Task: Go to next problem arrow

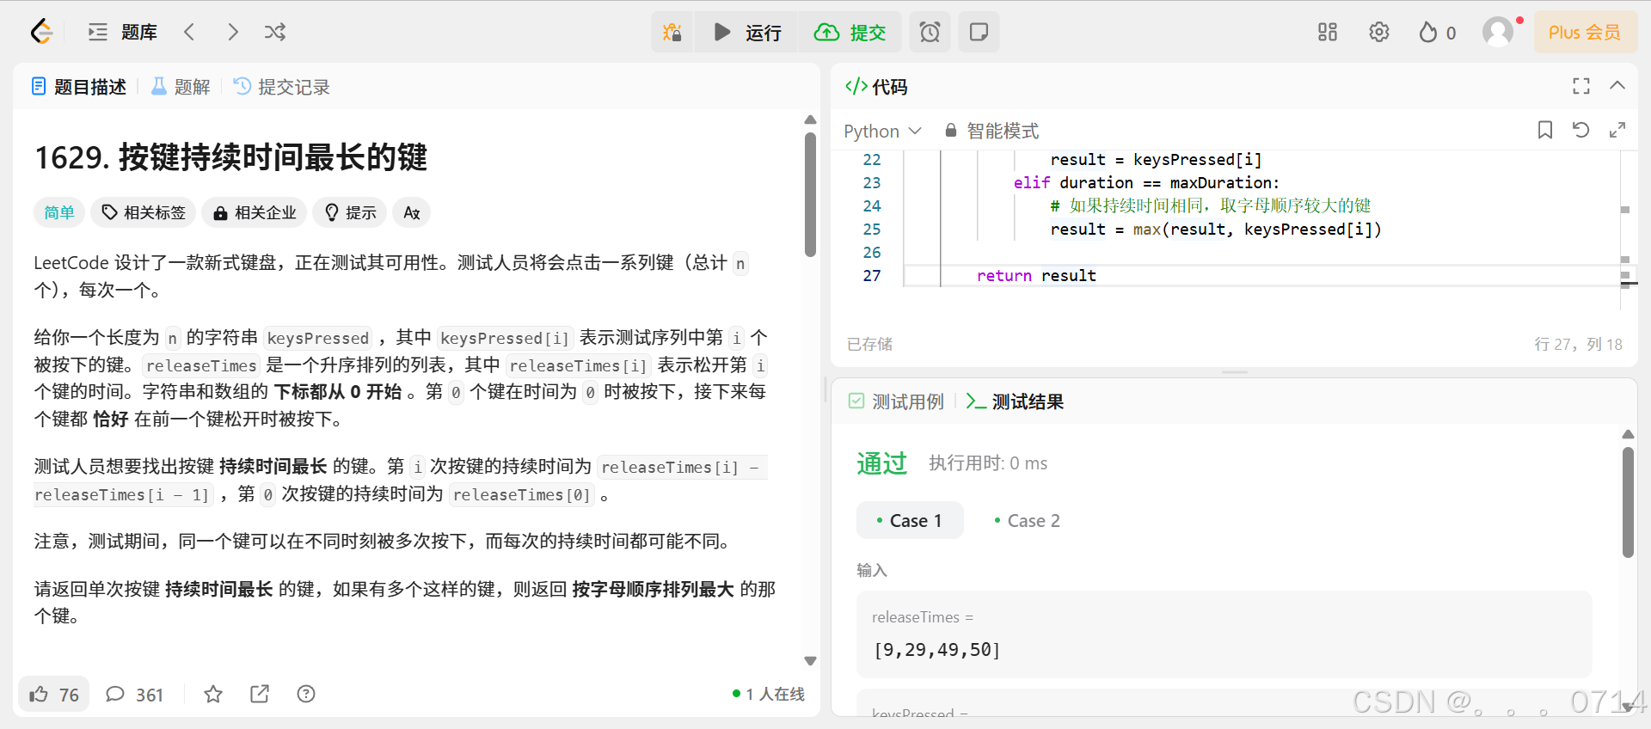Action: coord(233,32)
